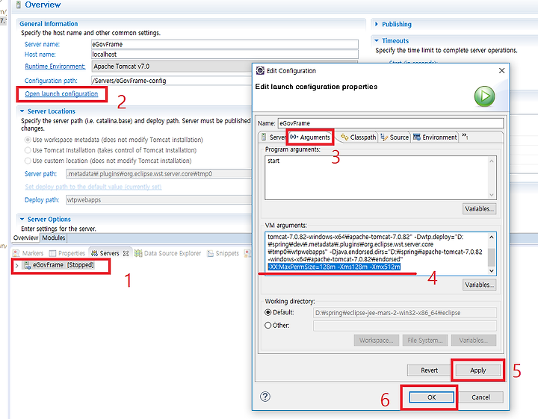538x419 pixels.
Task: Click the Environment tab icon
Action: 417,137
